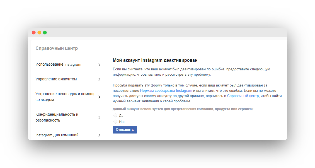The width and height of the screenshot is (315, 168).
Task: Click the green maximize window button
Action: click(45, 33)
